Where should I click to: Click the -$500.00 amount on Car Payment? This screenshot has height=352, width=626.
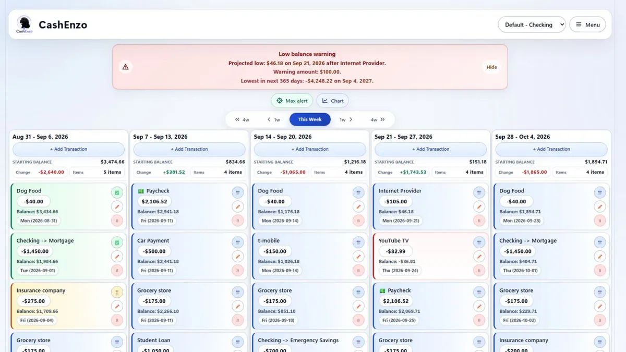coord(155,251)
